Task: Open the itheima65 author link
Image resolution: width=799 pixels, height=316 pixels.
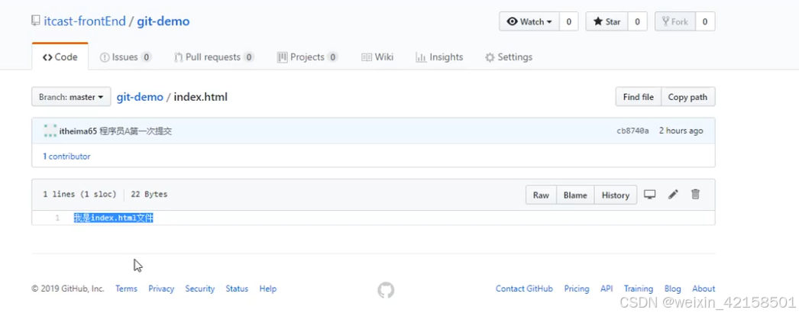Action: [78, 131]
